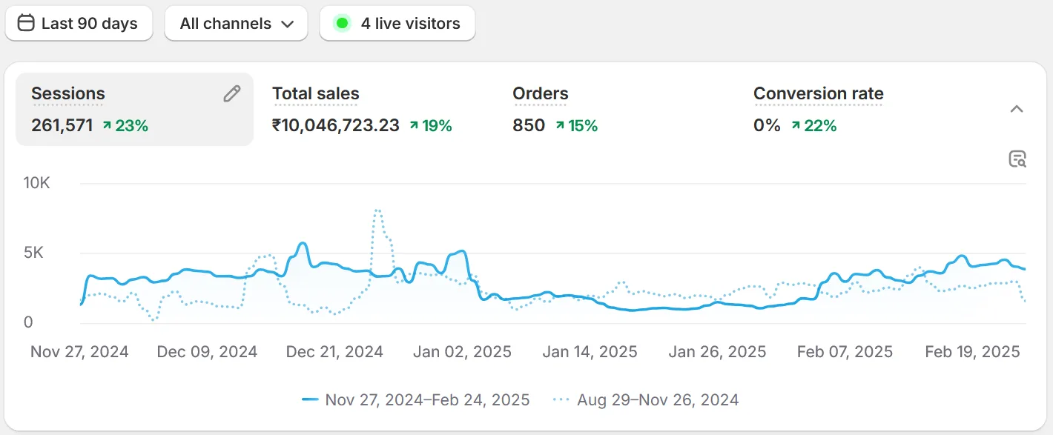Click the dotted line peak near Dec 21

click(377, 210)
